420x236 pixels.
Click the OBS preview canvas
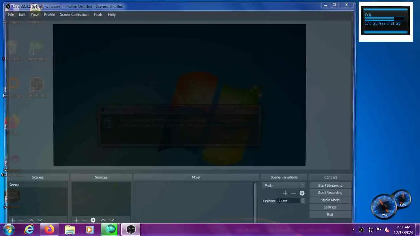tap(179, 95)
